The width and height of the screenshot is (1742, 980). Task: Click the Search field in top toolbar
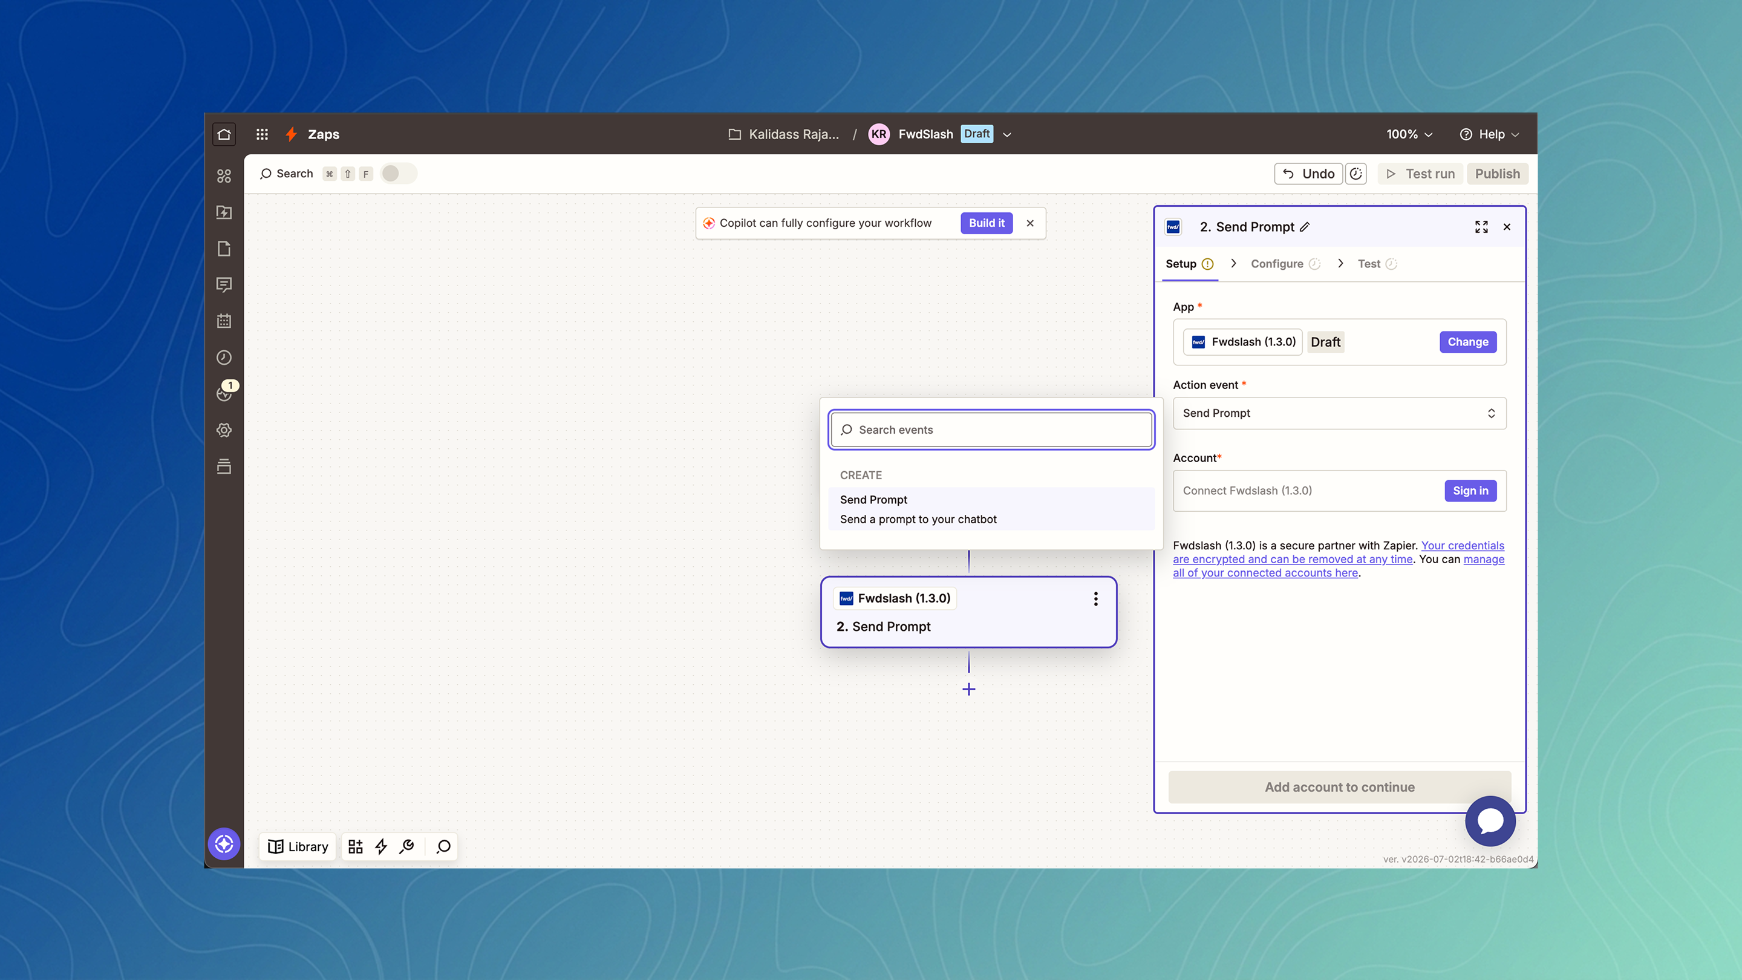(x=287, y=174)
